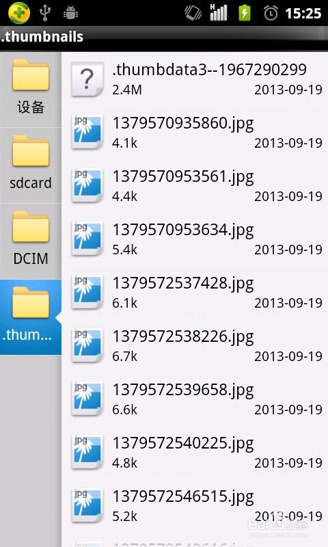Screen dimensions: 328x547
Task: Open the 设备 folder icon in sidebar
Action: click(x=31, y=75)
